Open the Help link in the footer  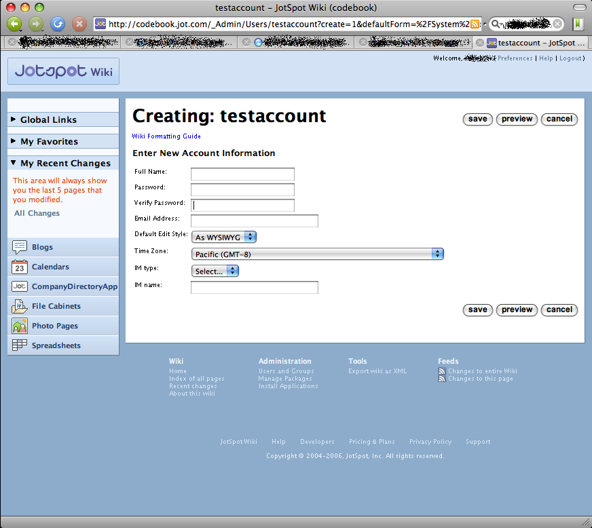(x=278, y=442)
